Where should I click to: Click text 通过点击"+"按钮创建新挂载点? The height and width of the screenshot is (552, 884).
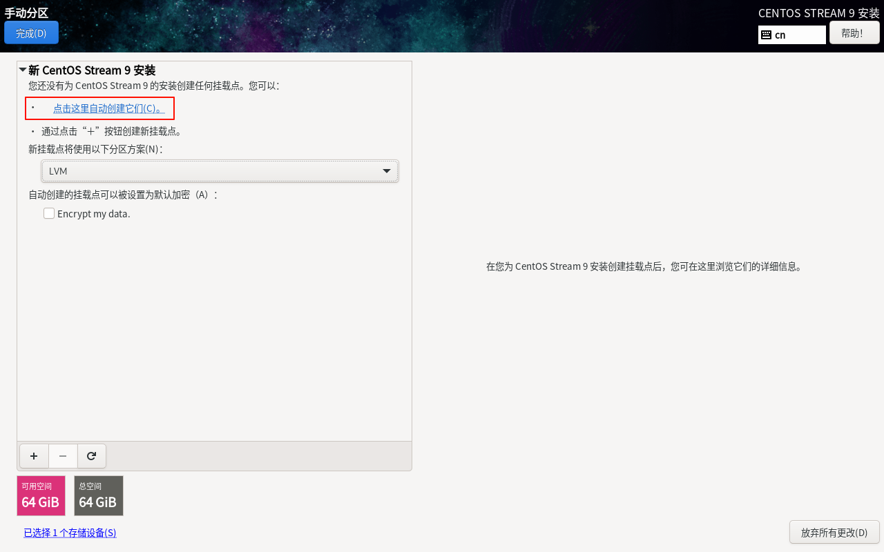tap(111, 131)
